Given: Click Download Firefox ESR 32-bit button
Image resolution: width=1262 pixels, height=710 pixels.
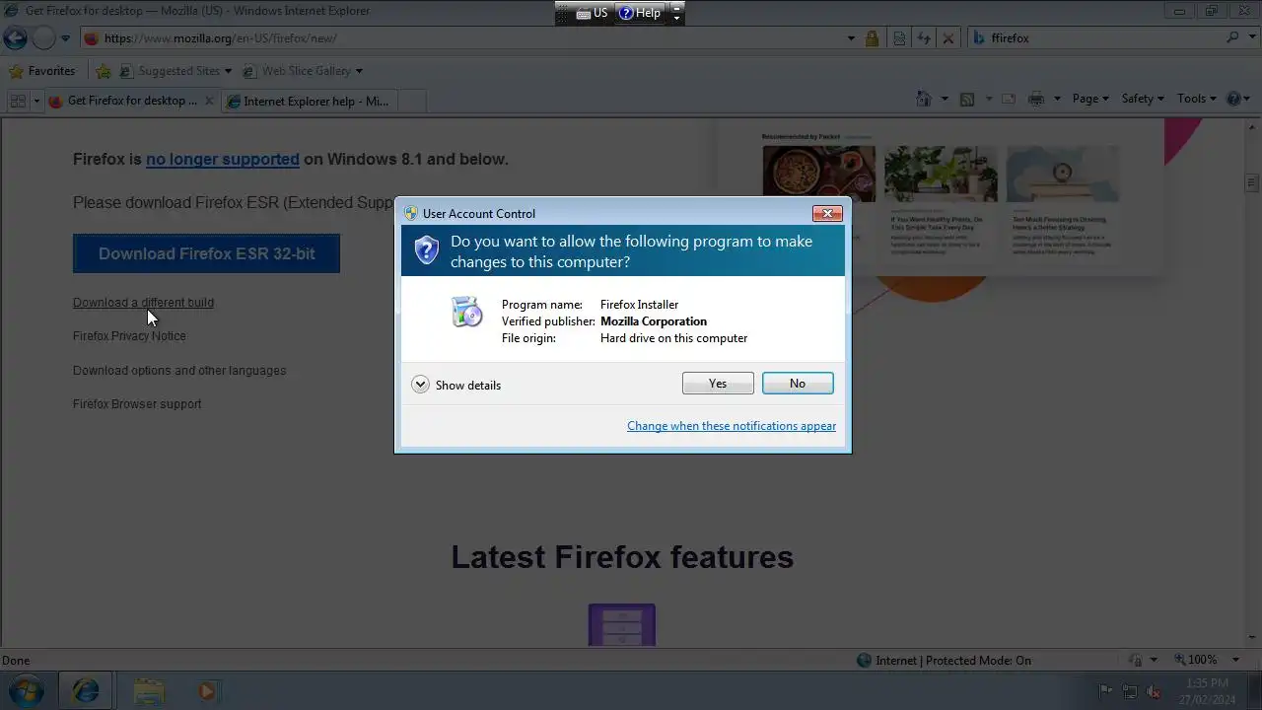Looking at the screenshot, I should (207, 253).
